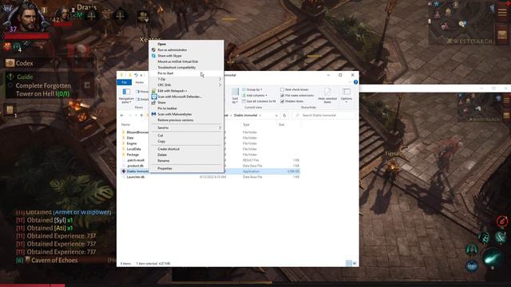This screenshot has height=287, width=511.
Task: Switch to the Home ribbon tab
Action: tap(140, 82)
